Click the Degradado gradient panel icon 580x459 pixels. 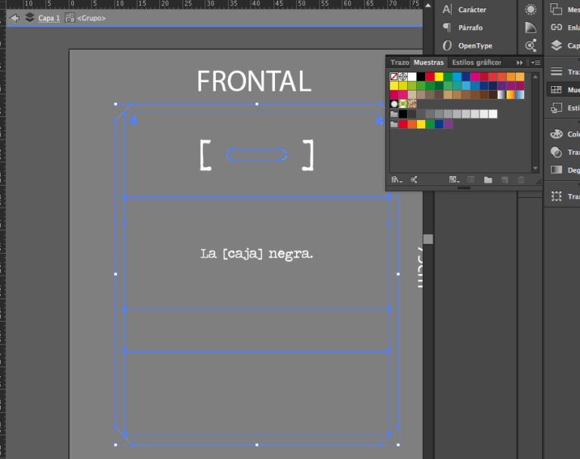coord(557,170)
